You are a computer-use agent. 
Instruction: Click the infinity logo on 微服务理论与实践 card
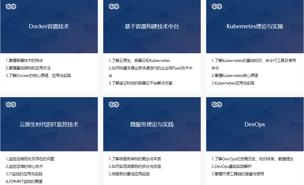click(114, 104)
